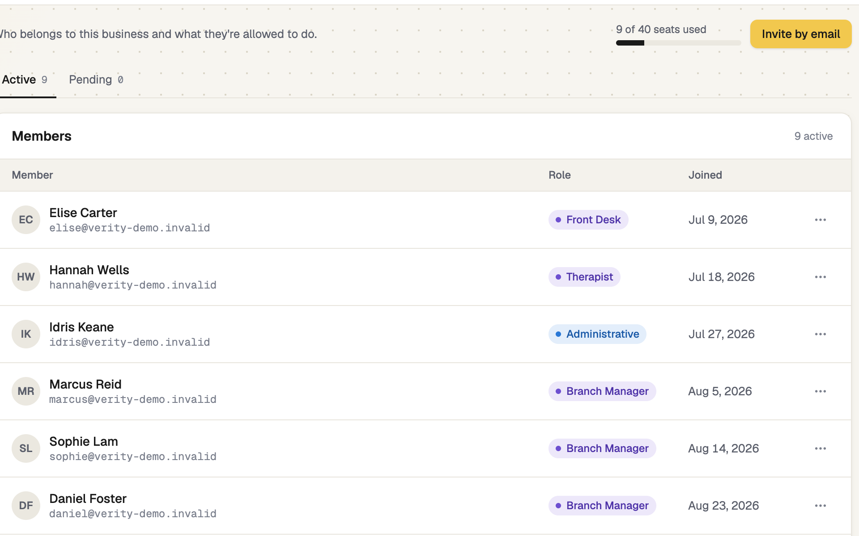859x536 pixels.
Task: Open more options for Marcus Reid
Action: pyautogui.click(x=820, y=391)
